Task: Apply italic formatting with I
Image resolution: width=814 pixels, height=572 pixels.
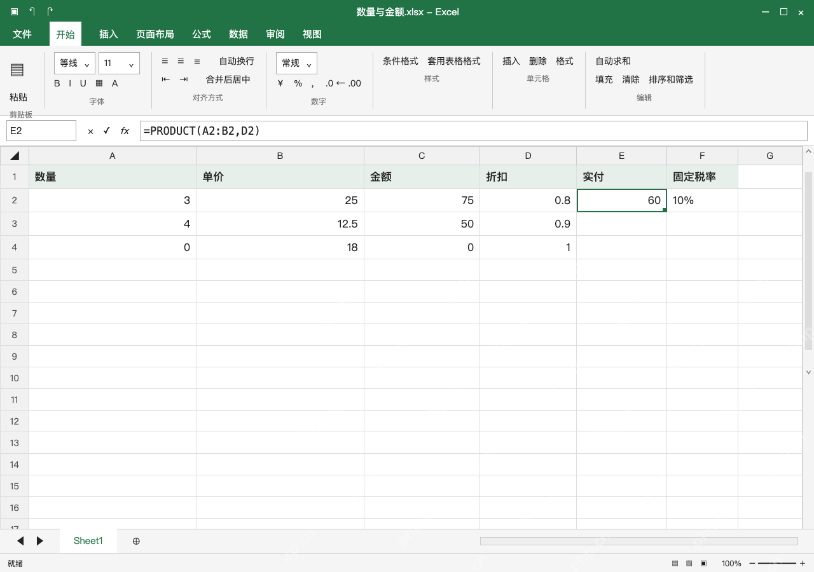Action: point(70,83)
